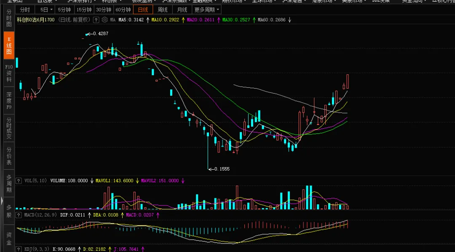The height and width of the screenshot is (252, 455).
Task: Click the MA20:0.2611 value
Action: point(201,20)
